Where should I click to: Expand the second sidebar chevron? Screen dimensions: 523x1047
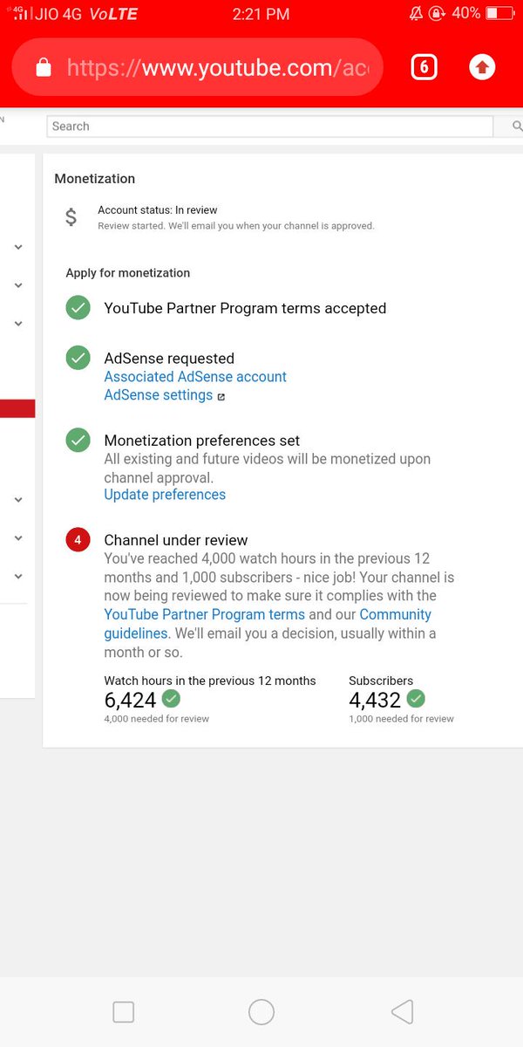(17, 285)
